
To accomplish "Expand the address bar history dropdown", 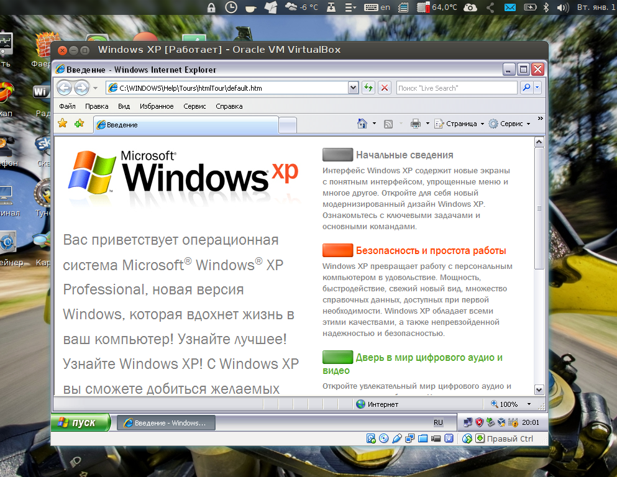I will (x=354, y=88).
